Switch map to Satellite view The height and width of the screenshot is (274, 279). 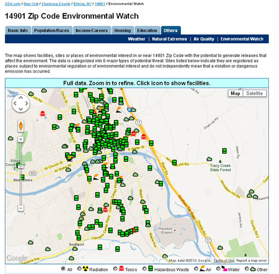point(254,93)
